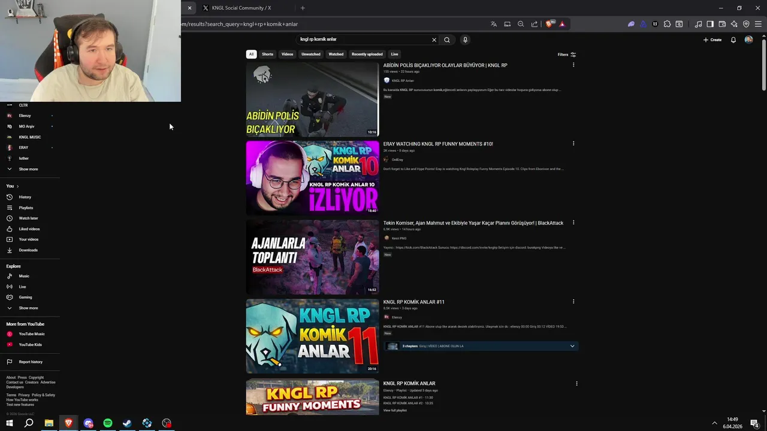The width and height of the screenshot is (767, 431).
Task: Open Gaming in Explore section
Action: 25,297
